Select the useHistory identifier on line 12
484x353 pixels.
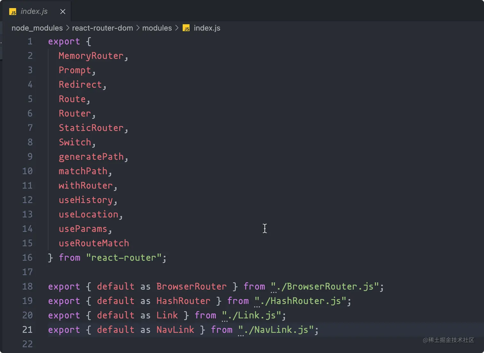85,200
